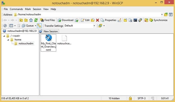Open the Mark menu
Image resolution: width=175 pixels, height=102 pixels.
(x=28, y=9)
